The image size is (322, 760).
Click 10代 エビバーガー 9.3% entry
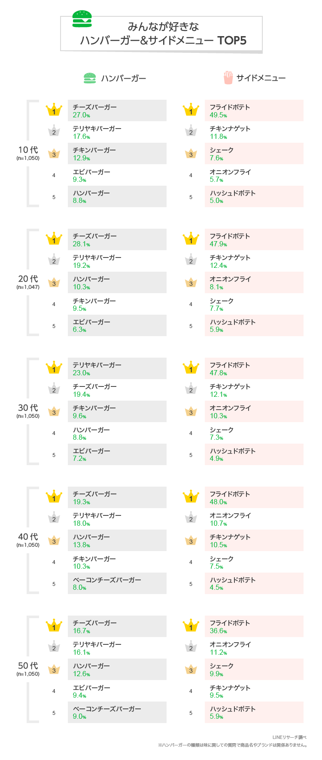(117, 175)
